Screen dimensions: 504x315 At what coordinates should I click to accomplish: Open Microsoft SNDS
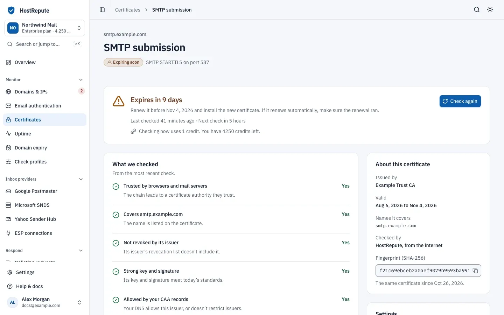click(44, 205)
